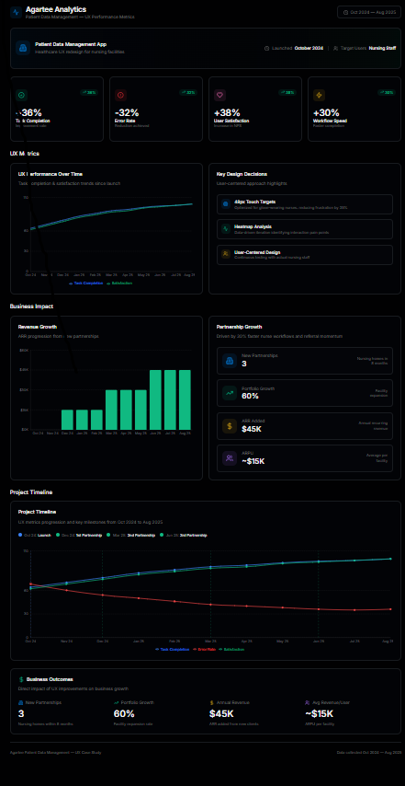This screenshot has width=405, height=786.
Task: Open the User-Centered Design decision row
Action: click(305, 254)
